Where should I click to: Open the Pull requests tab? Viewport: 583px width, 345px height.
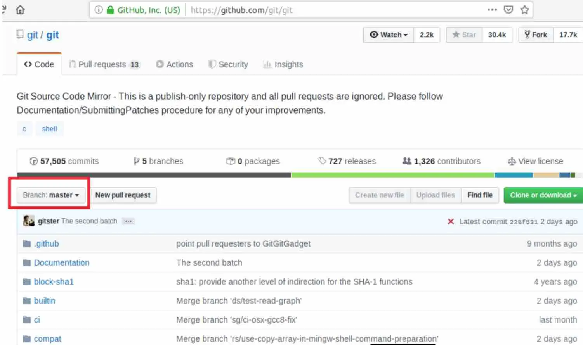click(x=104, y=64)
